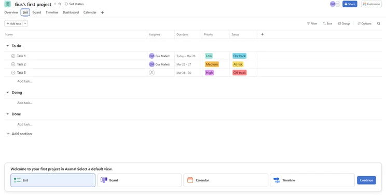This screenshot has width=386, height=196.
Task: Open the members ellipsis next to GM avatar
Action: click(338, 4)
